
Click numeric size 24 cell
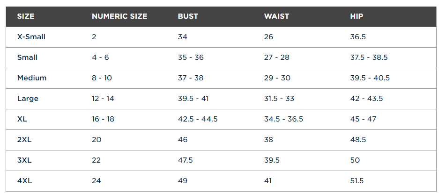[x=97, y=181]
